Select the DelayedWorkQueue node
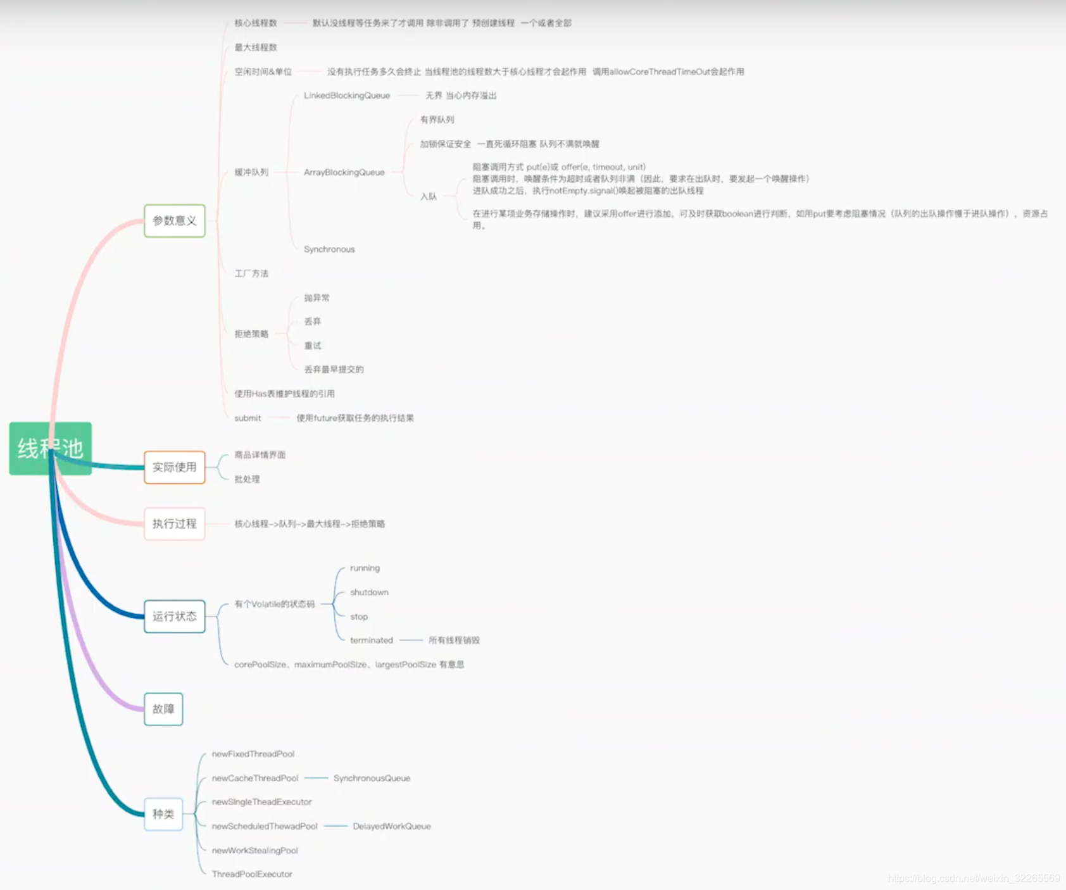Screen dimensions: 1066x890 392,827
